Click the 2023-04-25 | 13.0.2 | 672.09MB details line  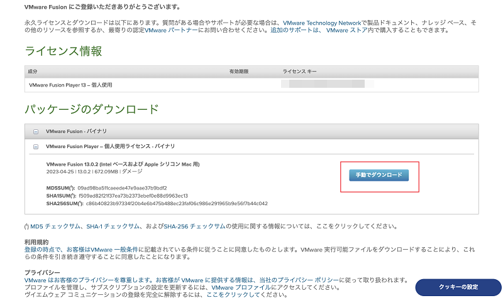point(94,171)
